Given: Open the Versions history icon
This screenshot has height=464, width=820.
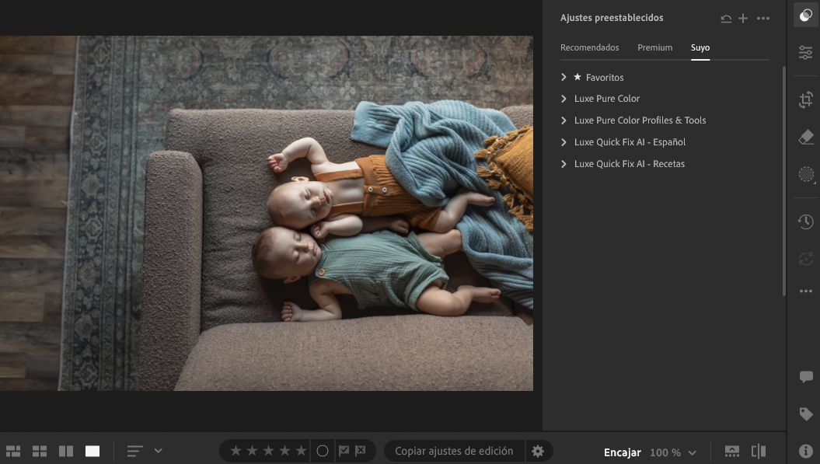Looking at the screenshot, I should [x=806, y=222].
